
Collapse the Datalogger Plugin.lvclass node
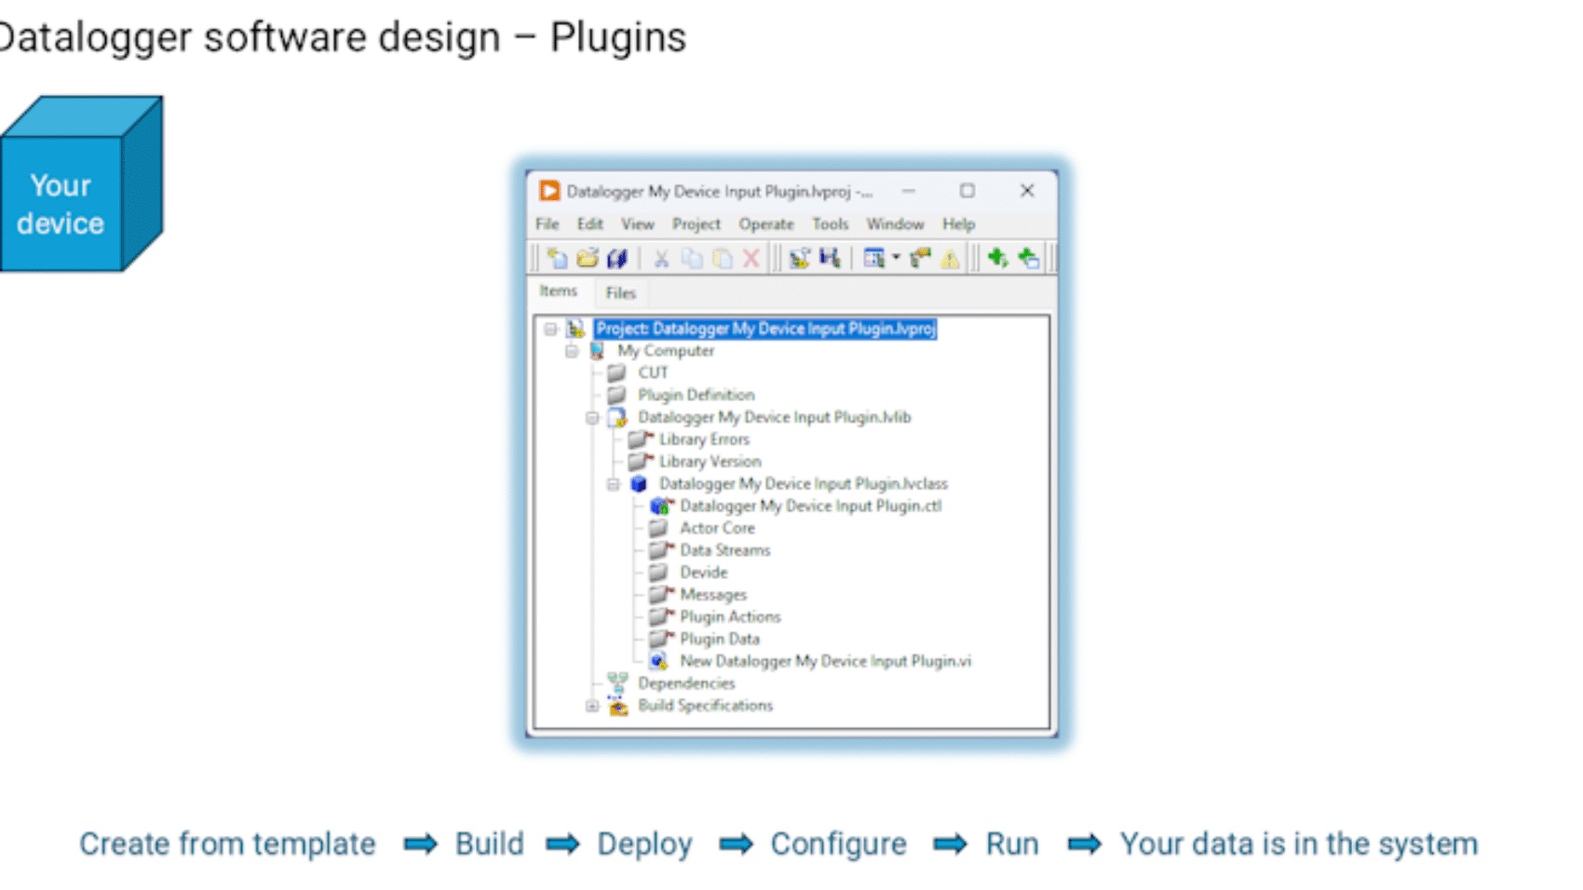coord(613,484)
